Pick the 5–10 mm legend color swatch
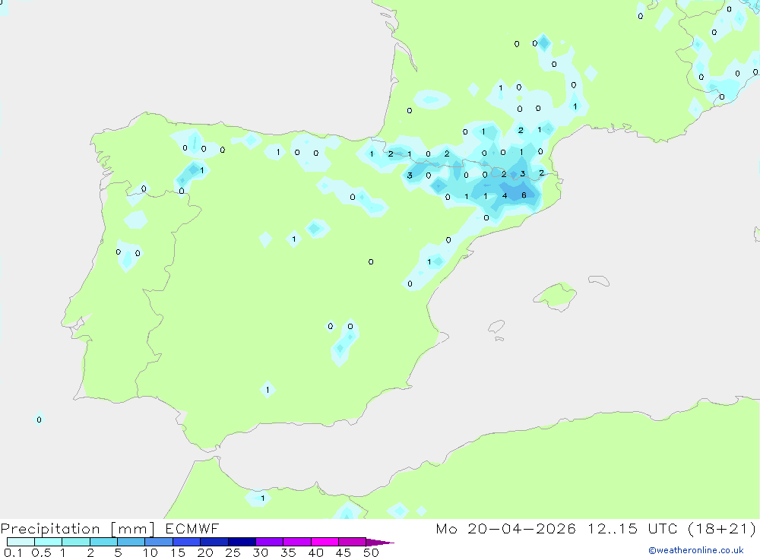This screenshot has width=760, height=557. [x=131, y=542]
